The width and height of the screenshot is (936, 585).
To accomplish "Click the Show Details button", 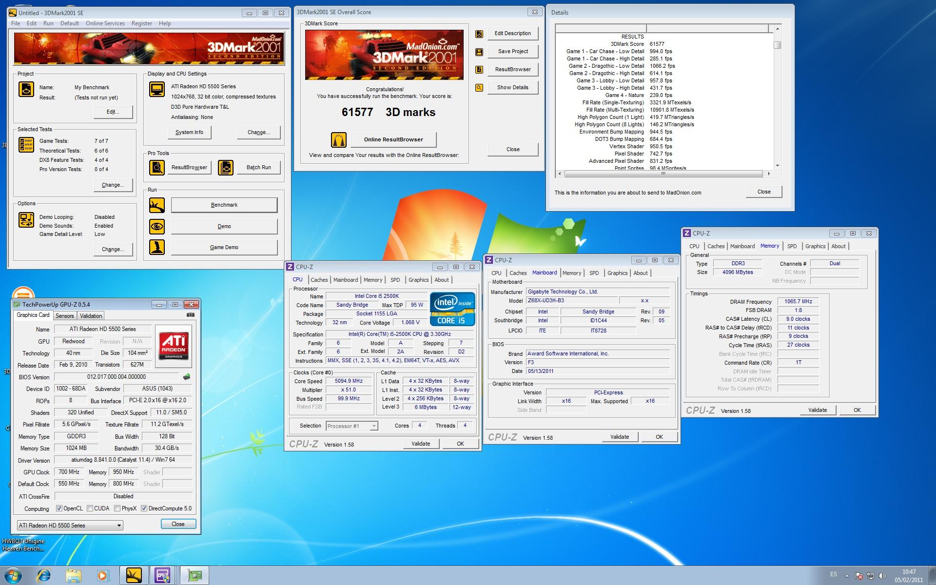I will (513, 88).
